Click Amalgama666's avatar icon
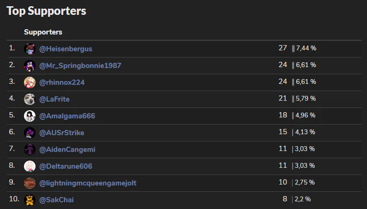 pos(30,116)
